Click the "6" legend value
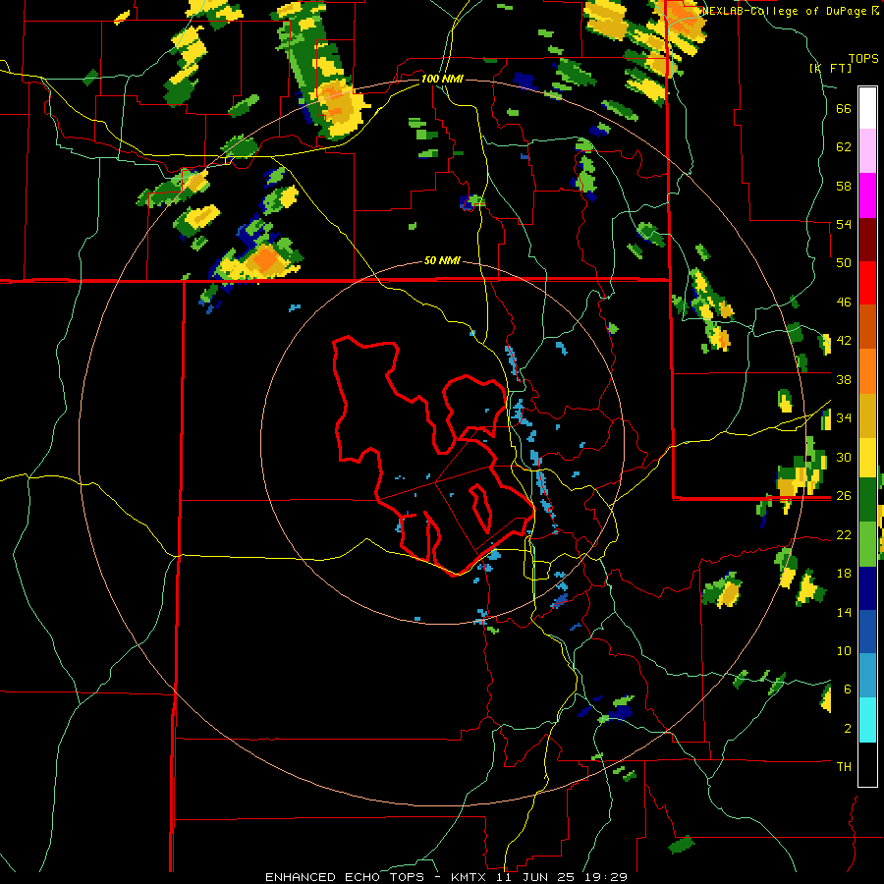 coord(848,689)
